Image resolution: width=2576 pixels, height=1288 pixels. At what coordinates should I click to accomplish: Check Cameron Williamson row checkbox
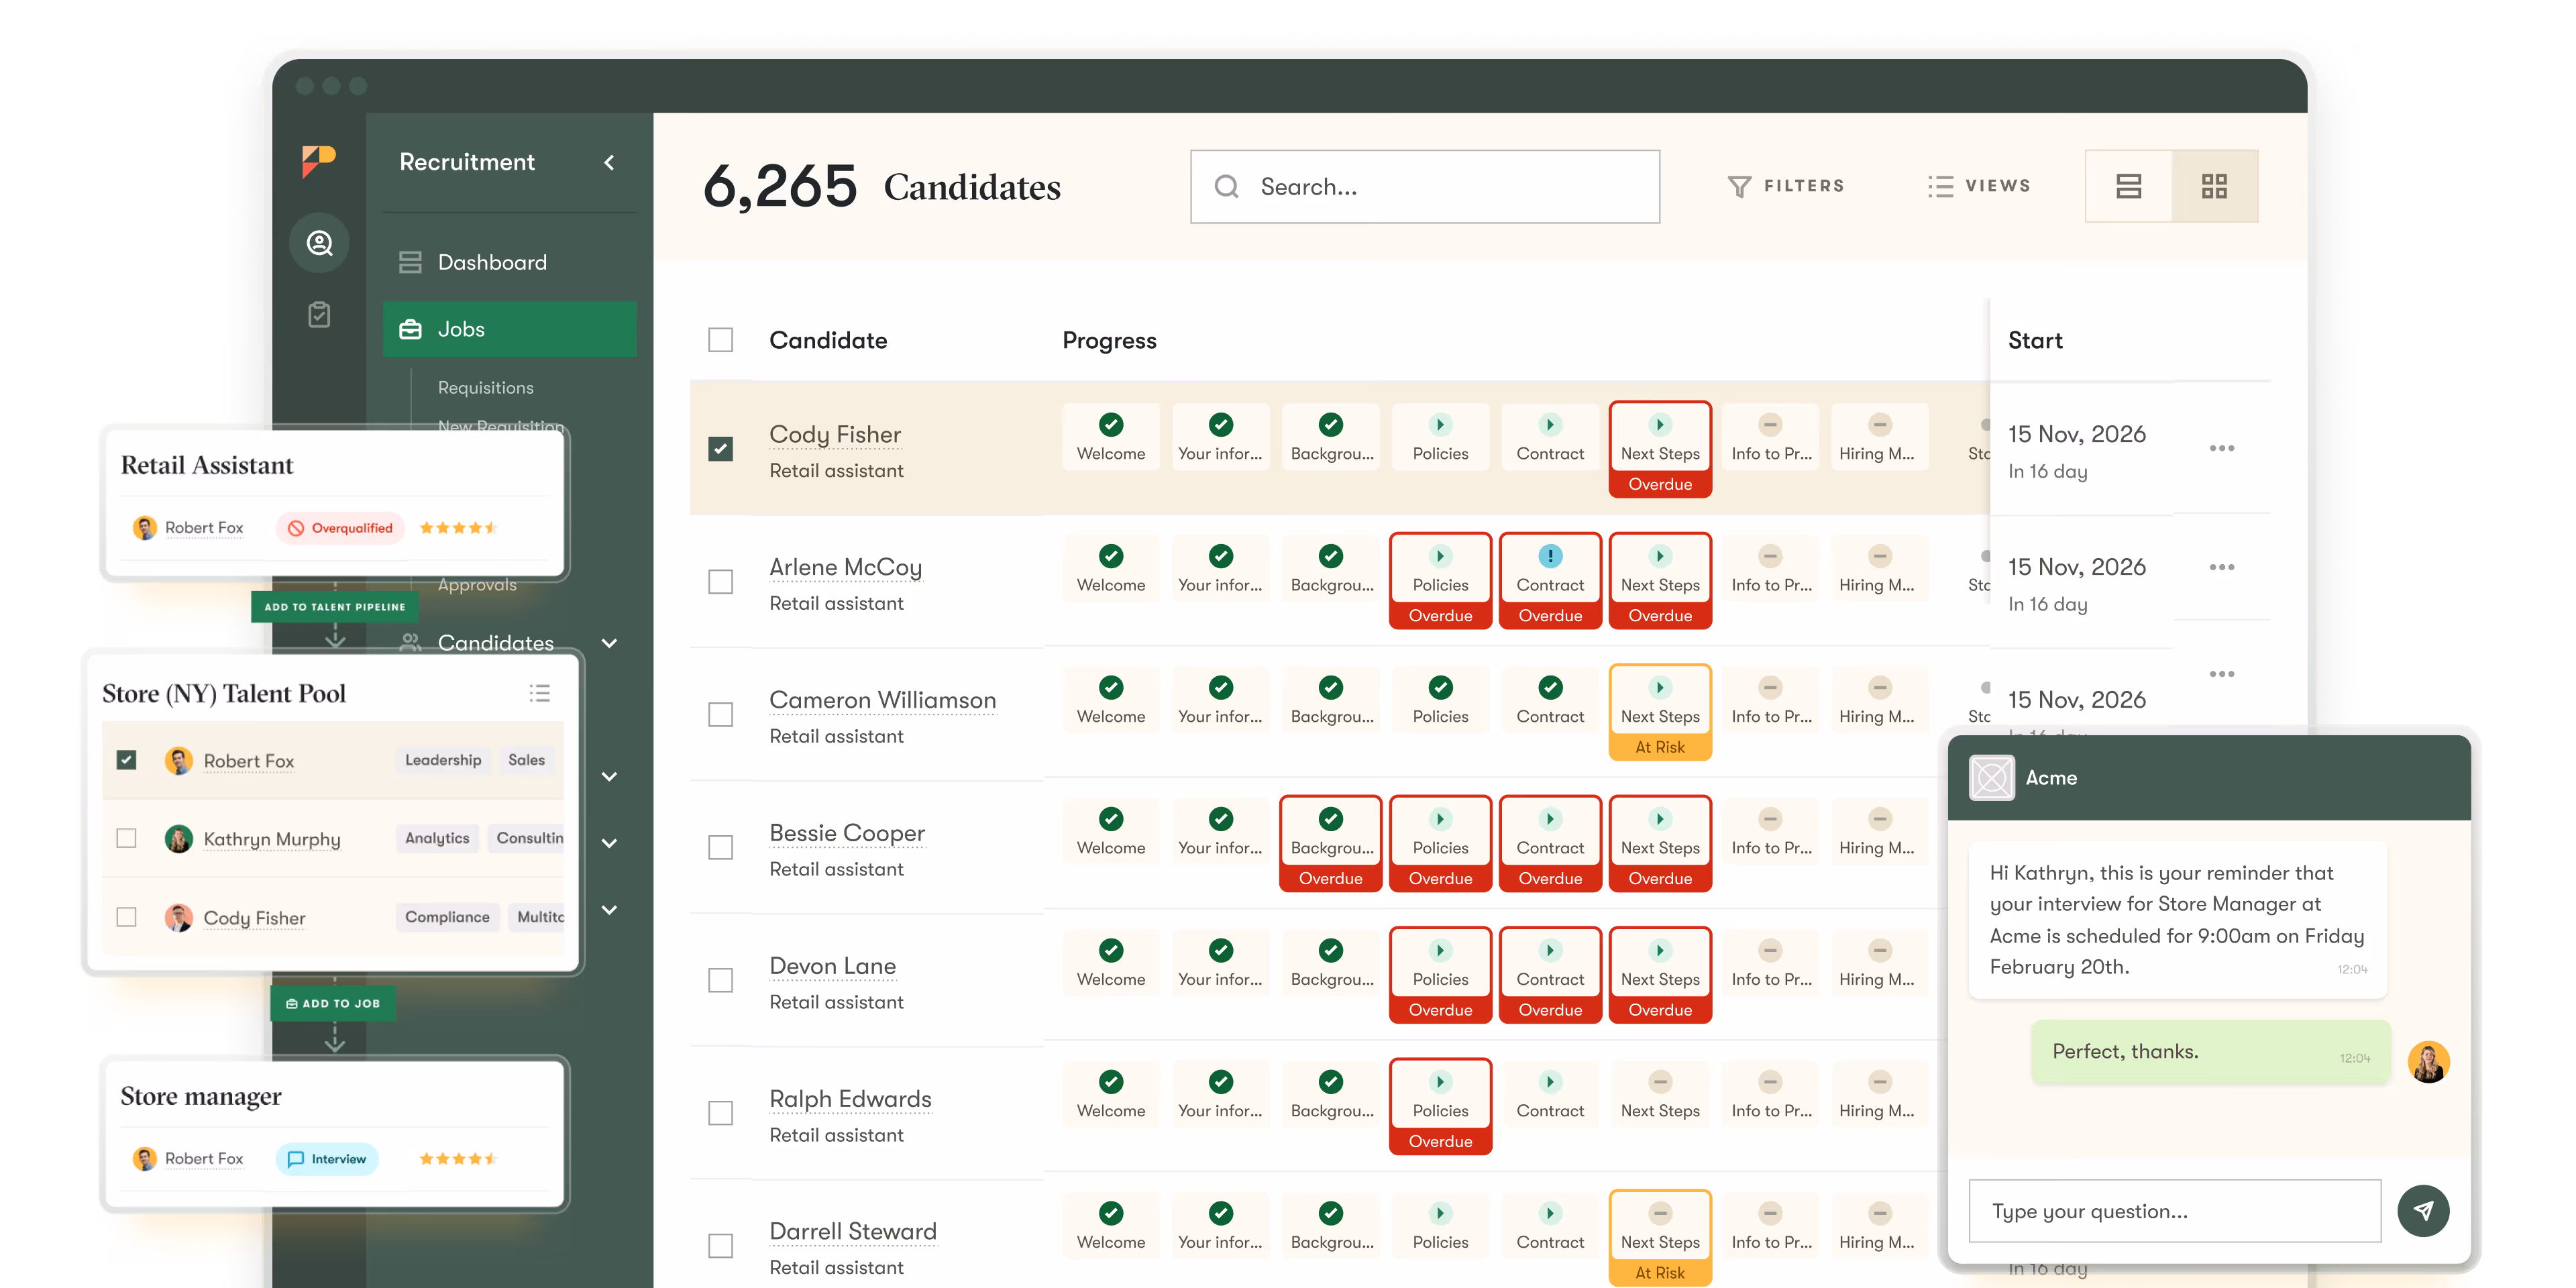coord(720,715)
